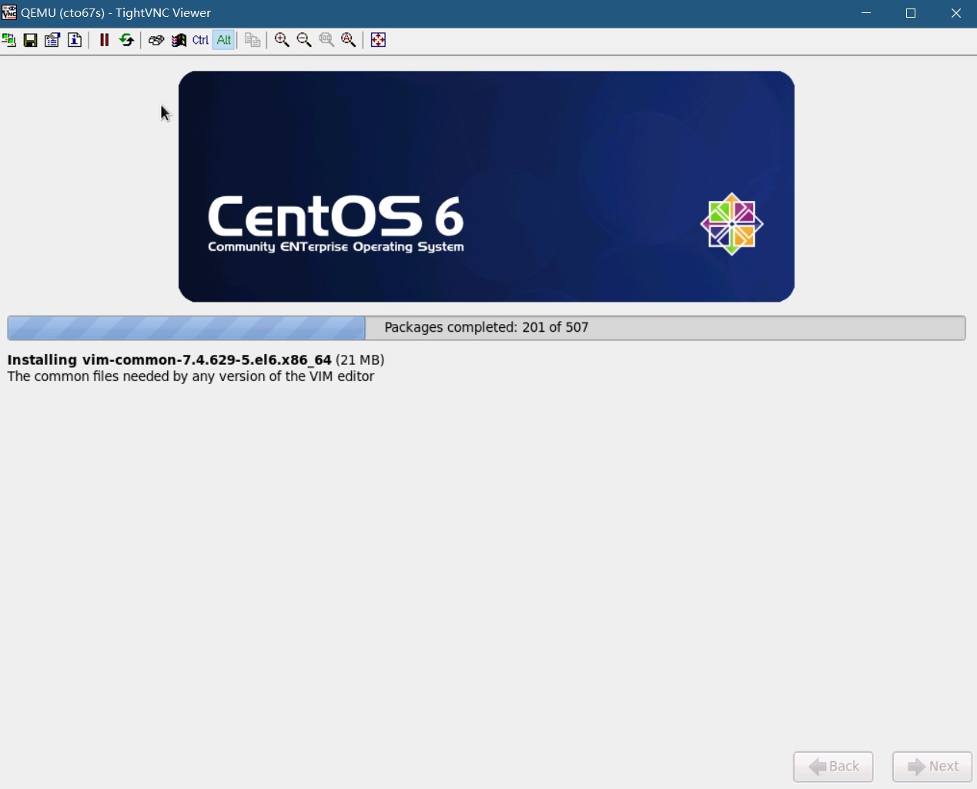Send Ctrl+Alt+Del to the remote machine
977x789 pixels.
point(156,40)
